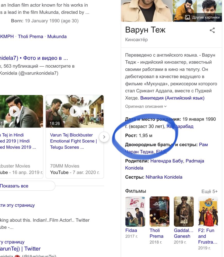
Task: Click the large main photo of Varun Tej
Action: tap(147, 11)
